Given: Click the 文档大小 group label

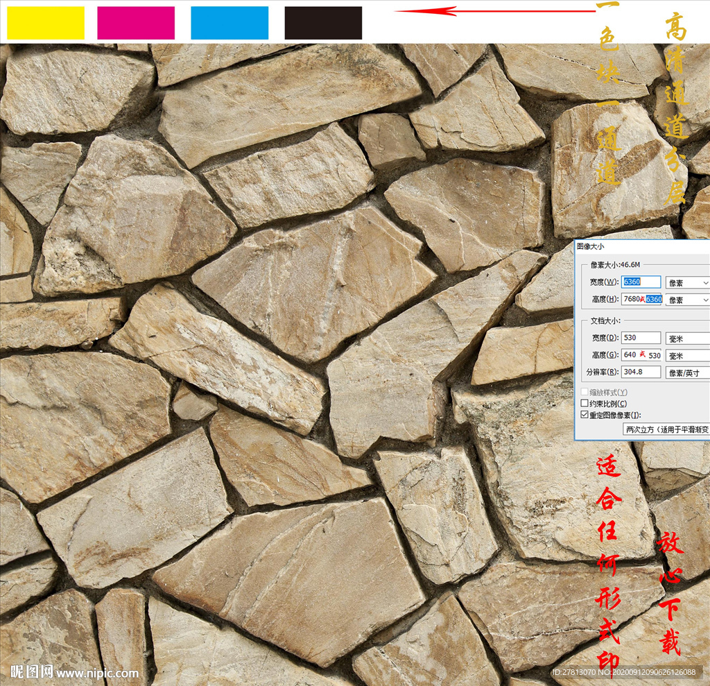Looking at the screenshot, I should click(605, 320).
